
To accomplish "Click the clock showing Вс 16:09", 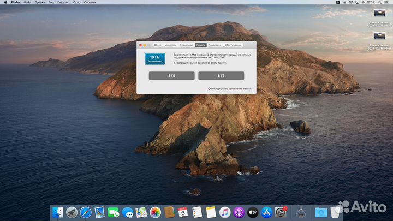I will (x=368, y=2).
